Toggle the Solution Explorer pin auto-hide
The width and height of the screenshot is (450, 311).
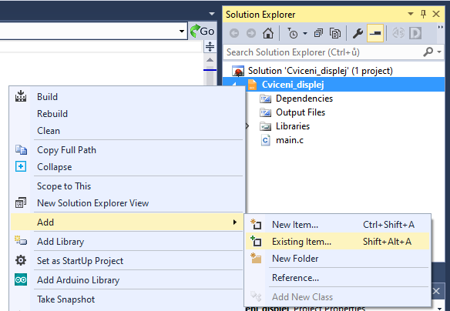423,14
